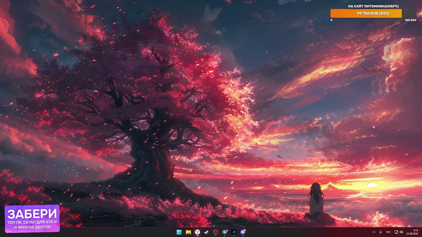Viewport: 422px width, 237px height.
Task: Open the Windows Start menu
Action: tap(179, 232)
